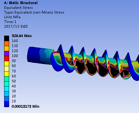Select the first black high-stress region
139x113 pixels.
point(80,67)
